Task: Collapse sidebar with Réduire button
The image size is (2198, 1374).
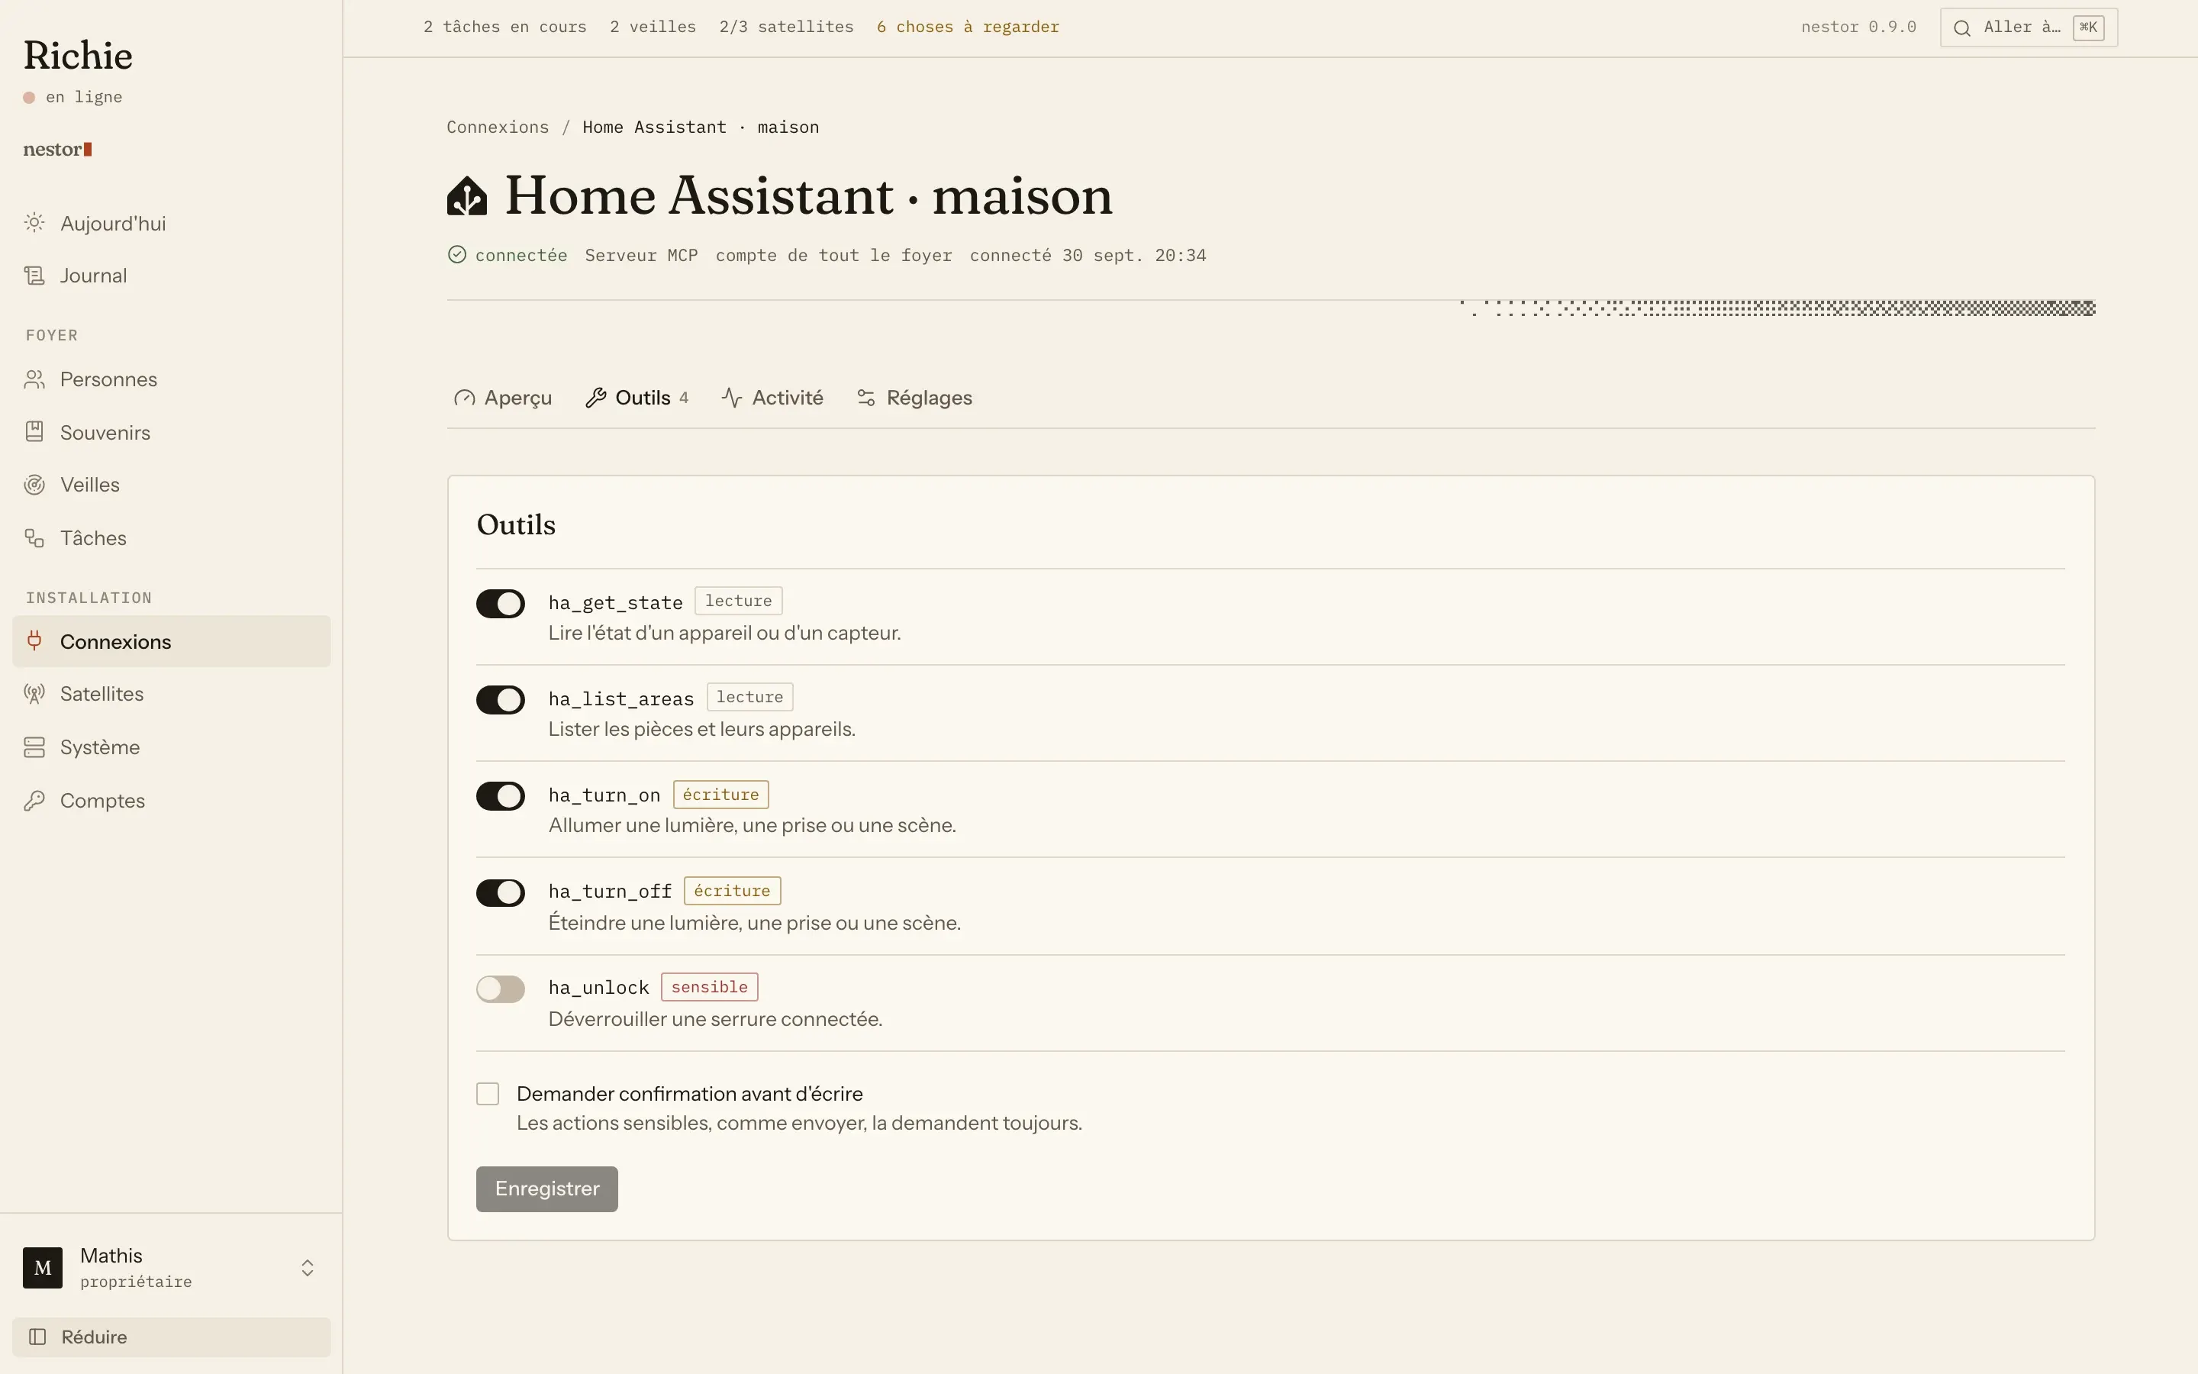Action: pyautogui.click(x=172, y=1337)
